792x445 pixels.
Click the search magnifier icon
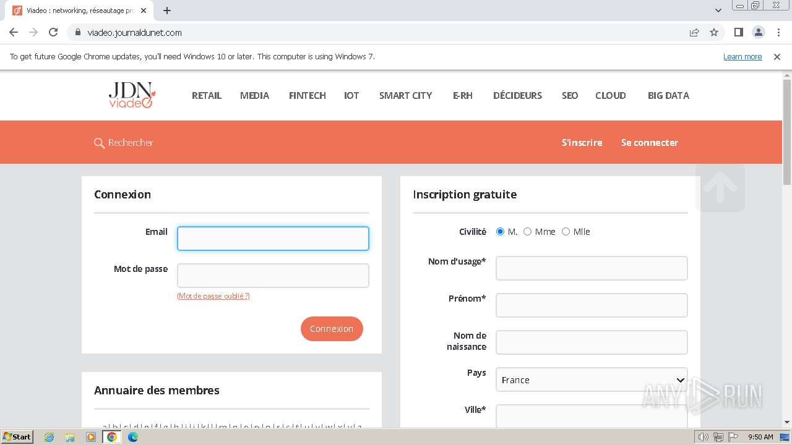pos(99,143)
